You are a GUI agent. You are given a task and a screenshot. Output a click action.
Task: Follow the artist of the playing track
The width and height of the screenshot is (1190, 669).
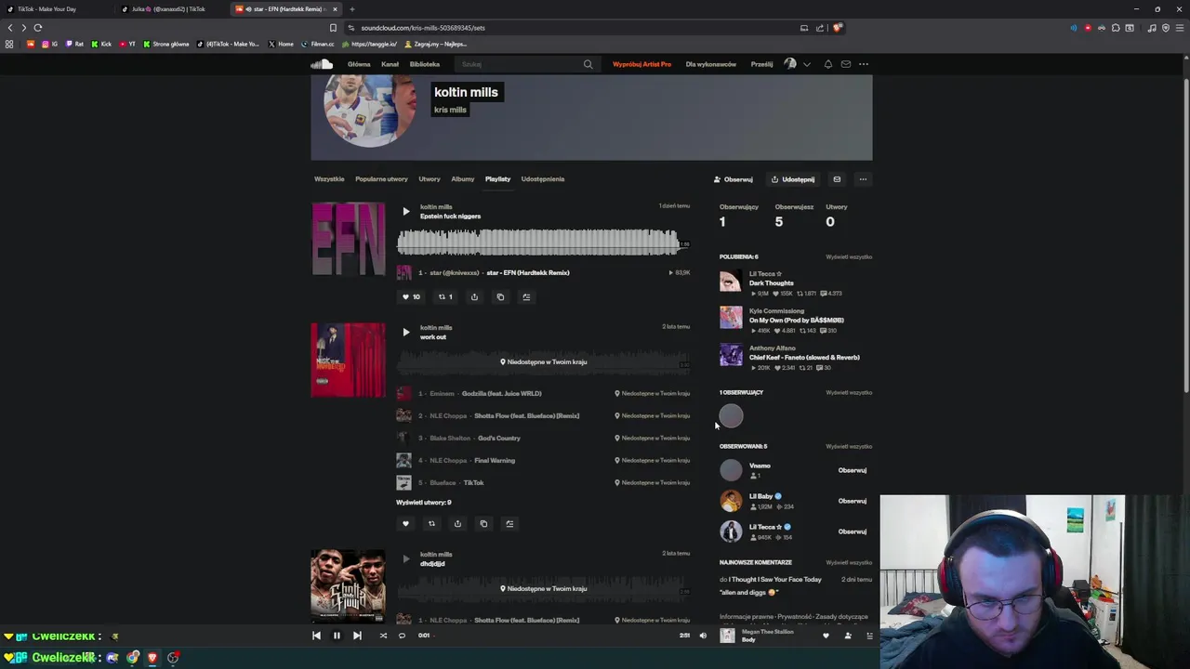tap(848, 636)
